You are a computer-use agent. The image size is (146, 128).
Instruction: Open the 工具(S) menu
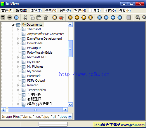(x=95, y=10)
